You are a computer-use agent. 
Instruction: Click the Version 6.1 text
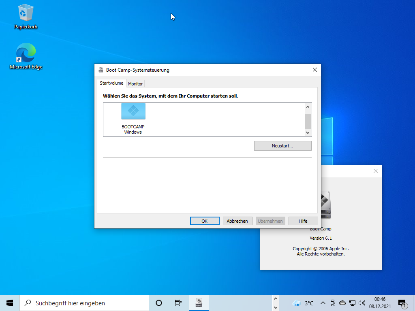tap(321, 238)
